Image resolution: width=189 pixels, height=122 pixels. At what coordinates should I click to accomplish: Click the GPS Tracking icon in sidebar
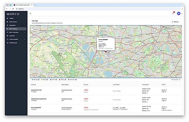coord(8,29)
